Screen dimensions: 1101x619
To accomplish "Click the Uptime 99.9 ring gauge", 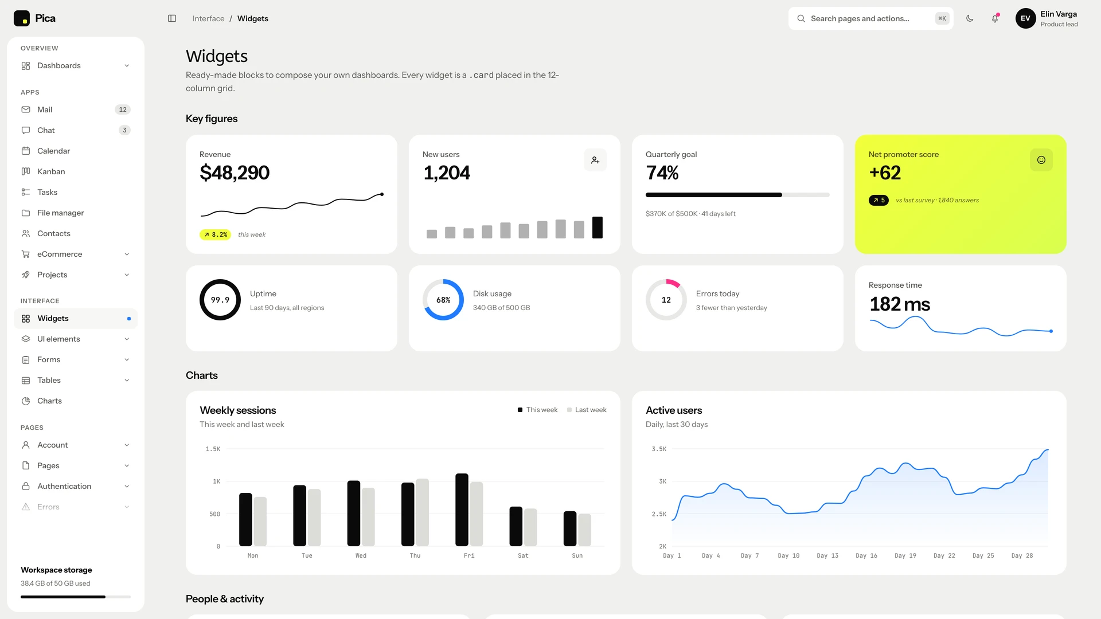I will [x=220, y=300].
